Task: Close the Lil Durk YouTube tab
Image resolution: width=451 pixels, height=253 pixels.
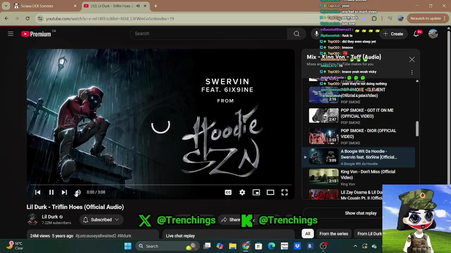Action: pos(145,6)
